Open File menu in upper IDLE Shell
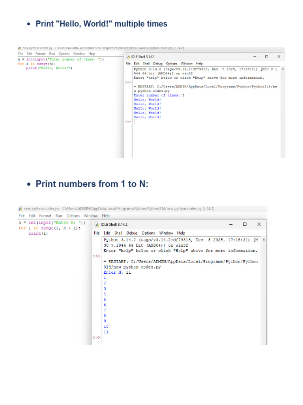The width and height of the screenshot is (303, 405). (x=128, y=64)
